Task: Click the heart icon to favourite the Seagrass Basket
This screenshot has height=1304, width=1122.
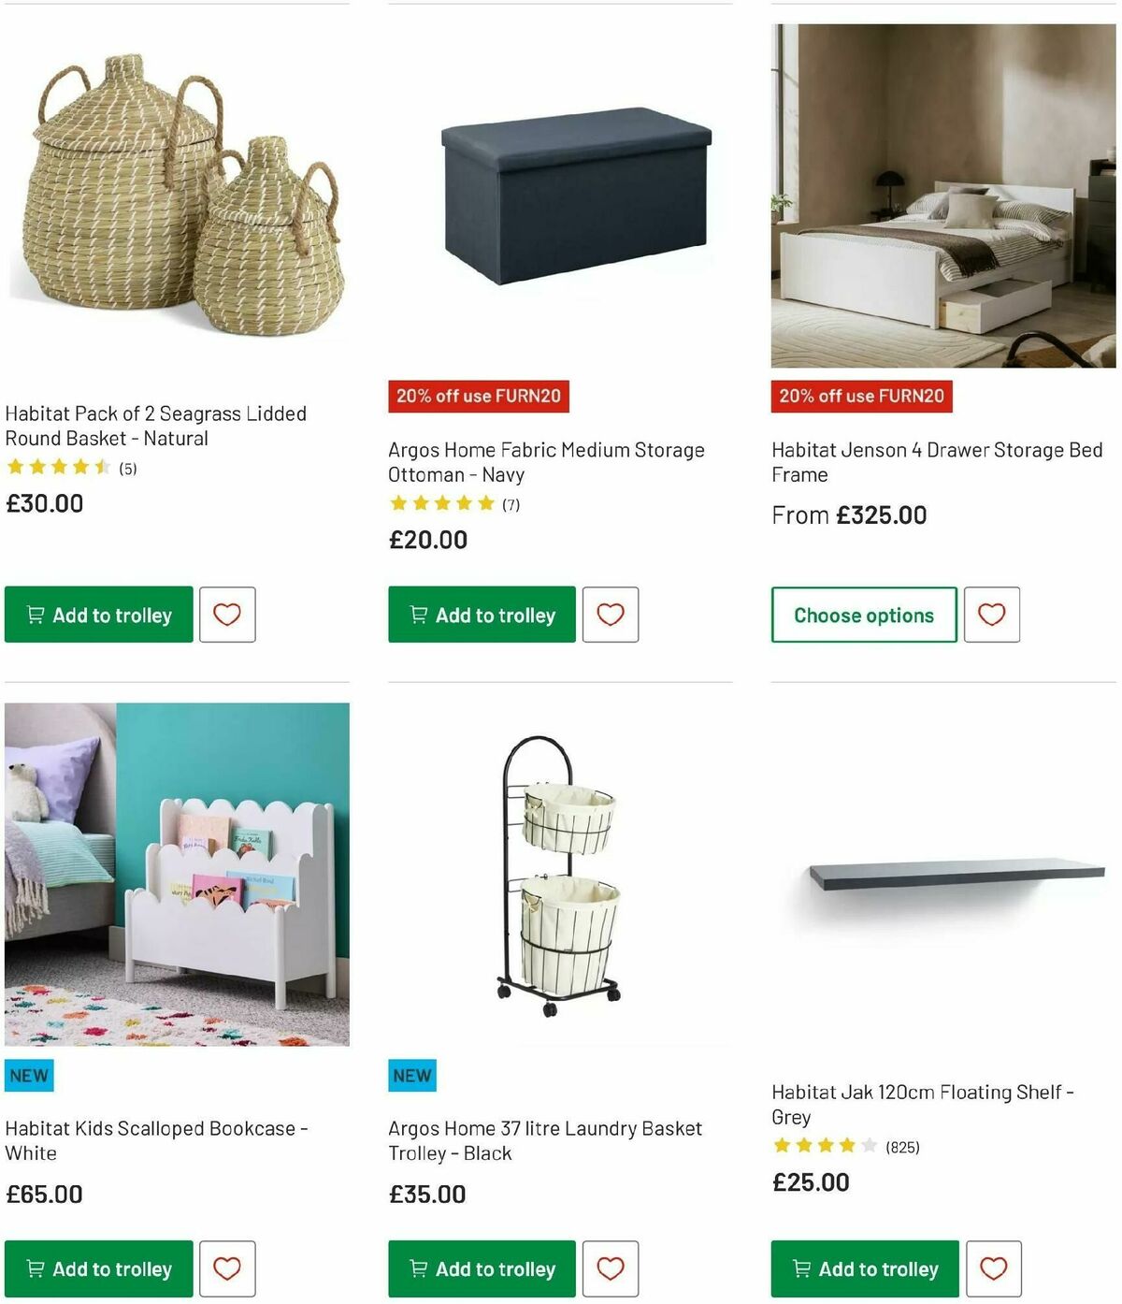Action: point(227,615)
